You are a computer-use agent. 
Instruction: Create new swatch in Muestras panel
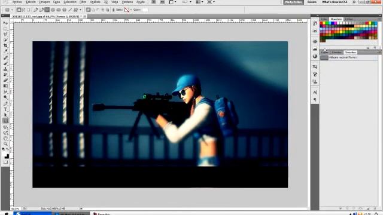pyautogui.click(x=368, y=48)
